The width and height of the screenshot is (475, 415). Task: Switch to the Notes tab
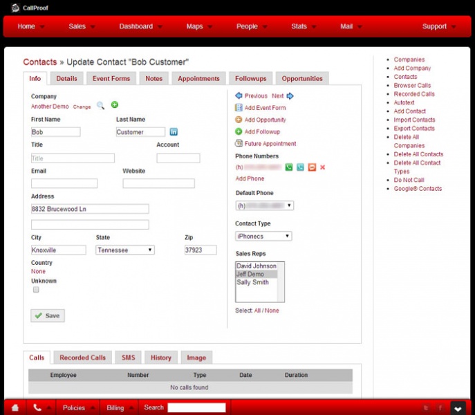coord(154,79)
